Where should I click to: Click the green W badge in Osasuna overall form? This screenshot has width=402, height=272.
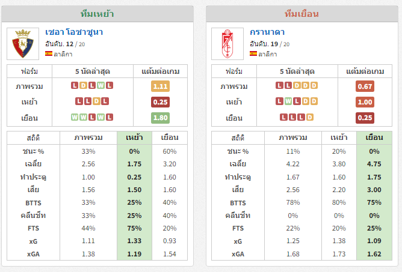coord(100,85)
